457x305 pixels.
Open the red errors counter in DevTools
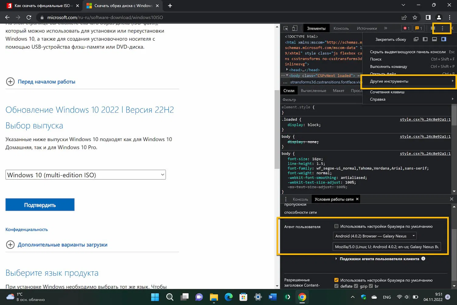tap(406, 28)
